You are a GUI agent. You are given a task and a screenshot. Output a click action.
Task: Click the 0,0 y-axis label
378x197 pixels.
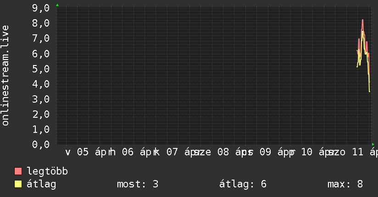click(41, 144)
